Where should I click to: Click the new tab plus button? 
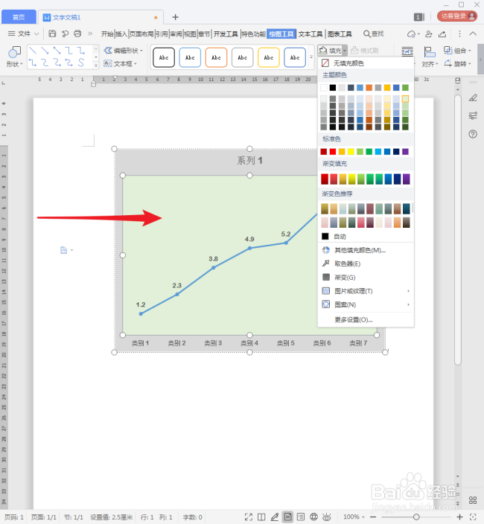click(176, 17)
